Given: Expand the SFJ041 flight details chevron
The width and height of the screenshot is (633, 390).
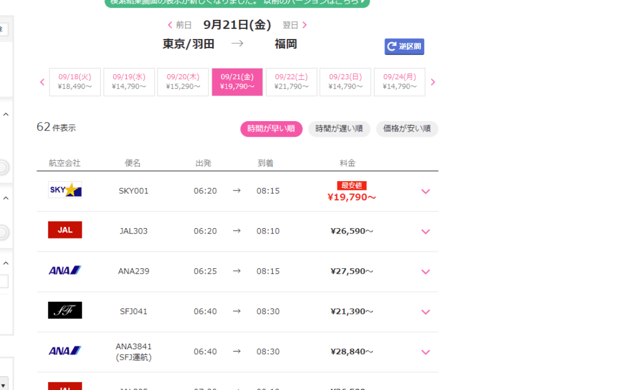Looking at the screenshot, I should click(x=425, y=312).
